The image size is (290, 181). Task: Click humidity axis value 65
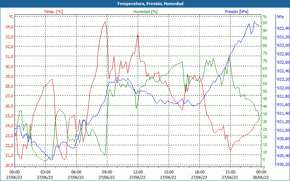[265, 68]
